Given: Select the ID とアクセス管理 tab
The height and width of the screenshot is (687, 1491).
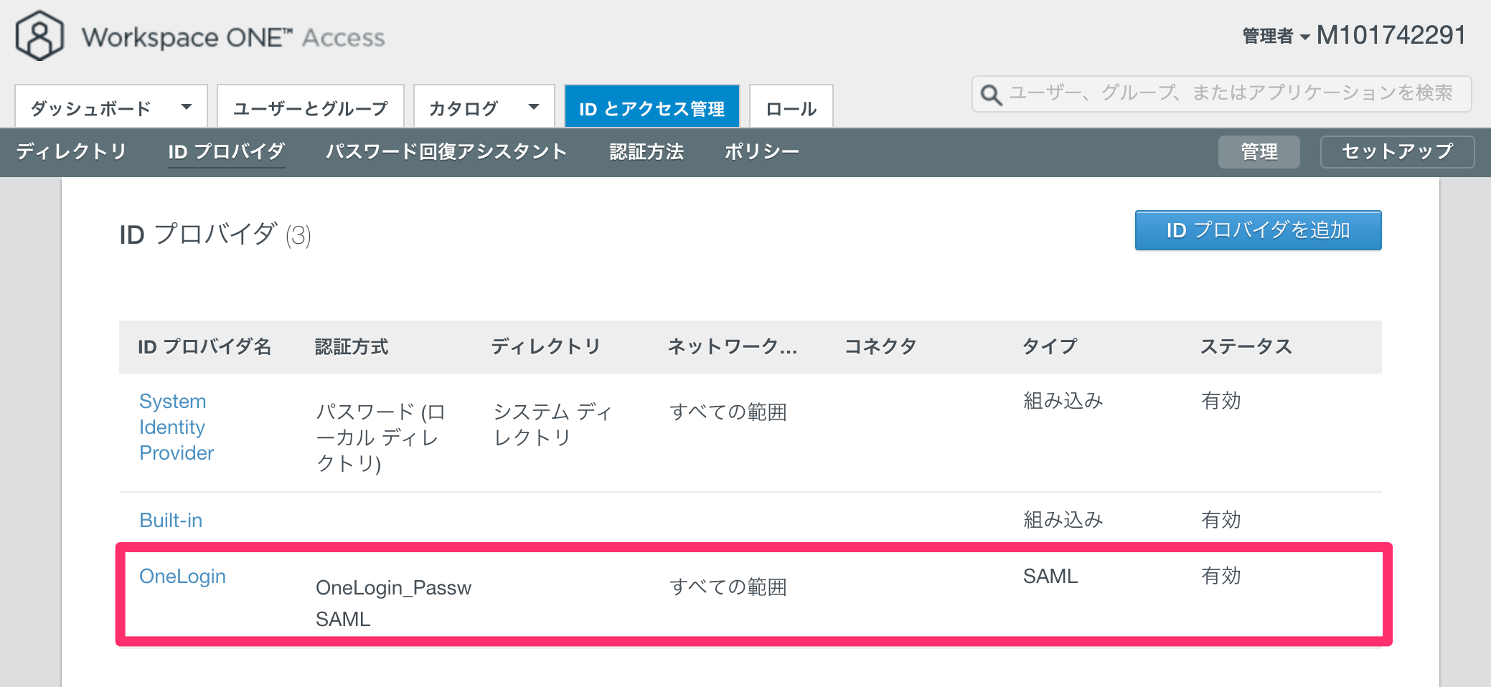Looking at the screenshot, I should (652, 106).
